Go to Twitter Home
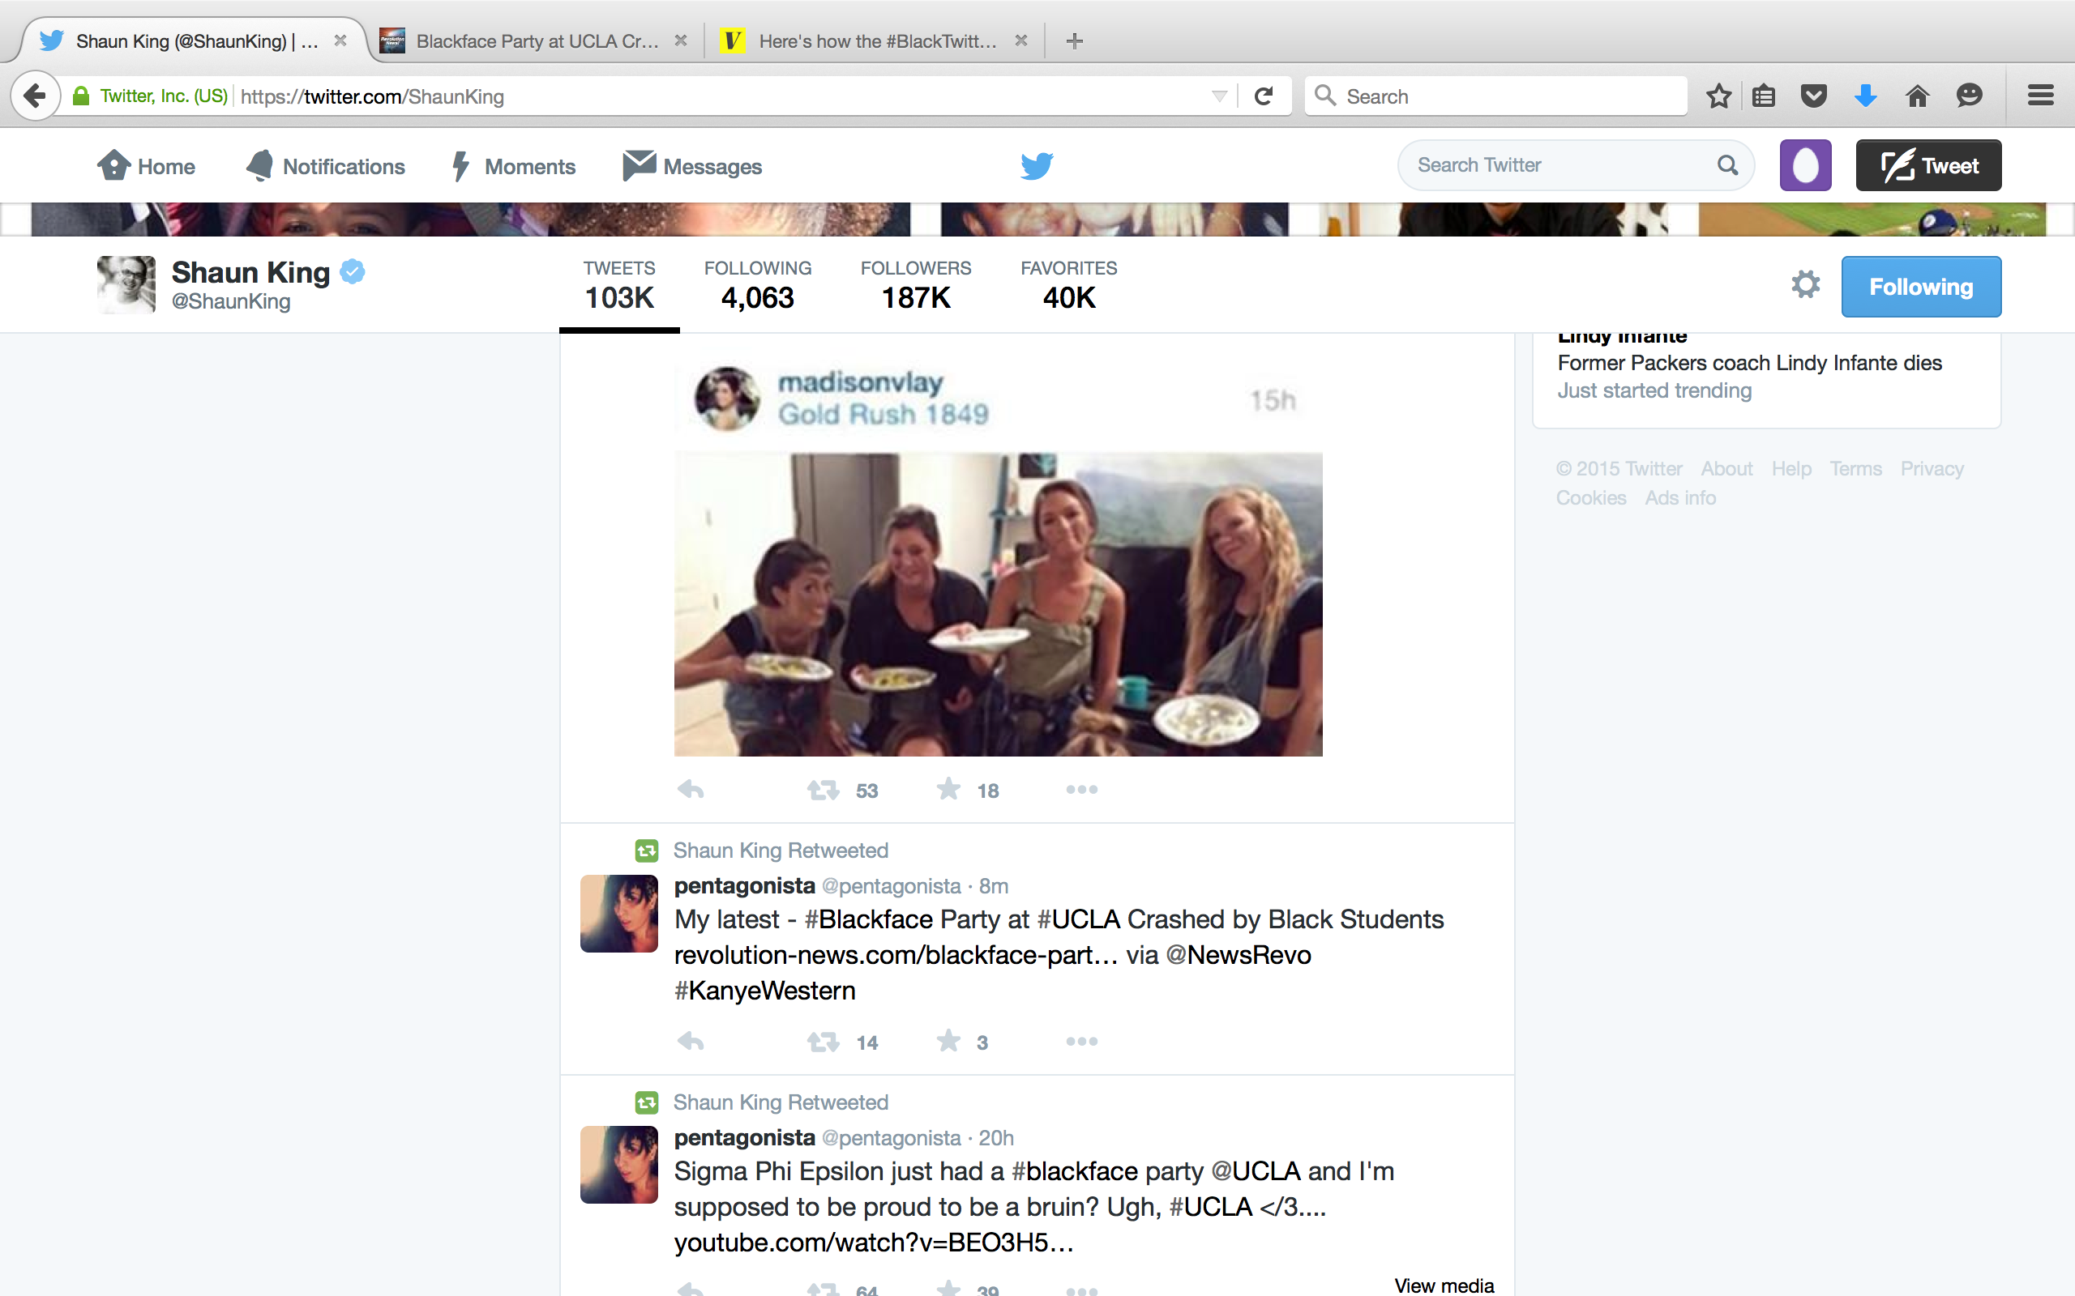Image resolution: width=2075 pixels, height=1296 pixels. (x=146, y=166)
